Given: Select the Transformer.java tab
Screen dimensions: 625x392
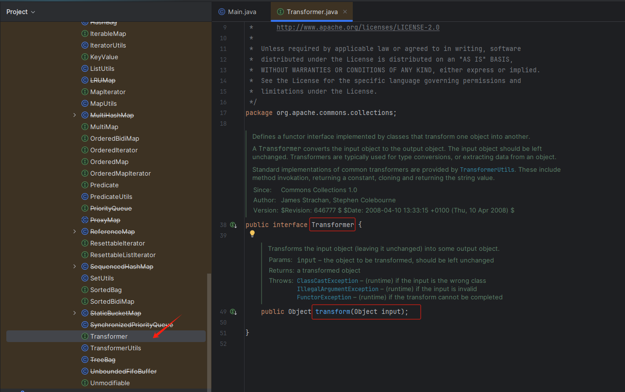Looking at the screenshot, I should click(312, 12).
